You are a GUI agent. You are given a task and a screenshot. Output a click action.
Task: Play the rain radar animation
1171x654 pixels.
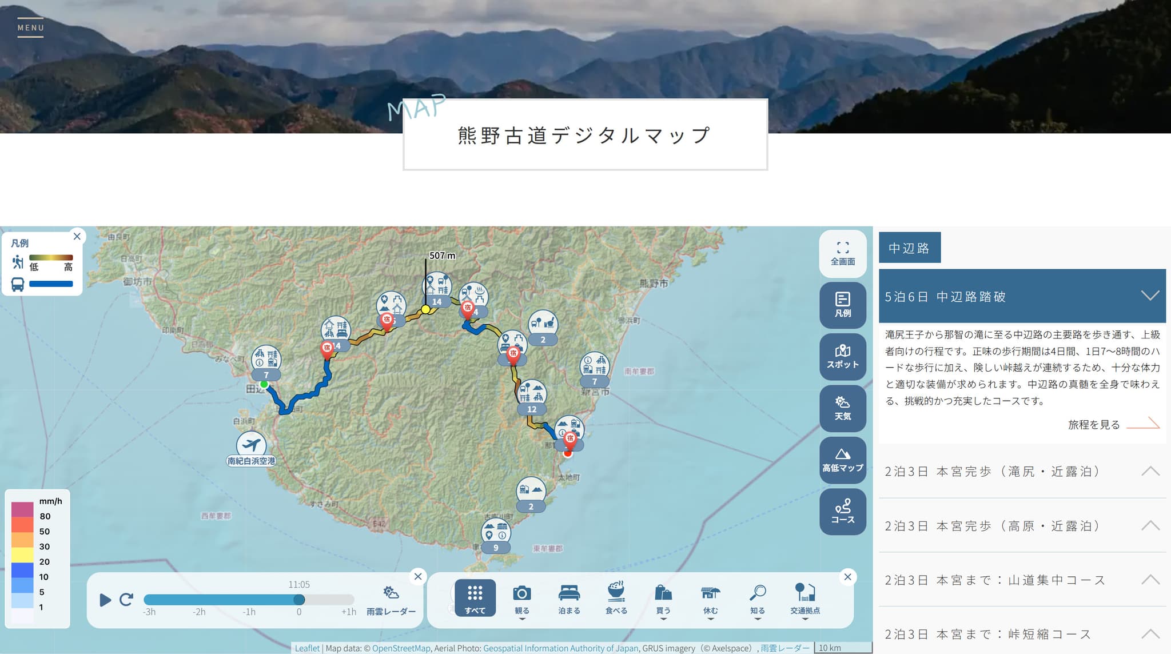pyautogui.click(x=105, y=600)
